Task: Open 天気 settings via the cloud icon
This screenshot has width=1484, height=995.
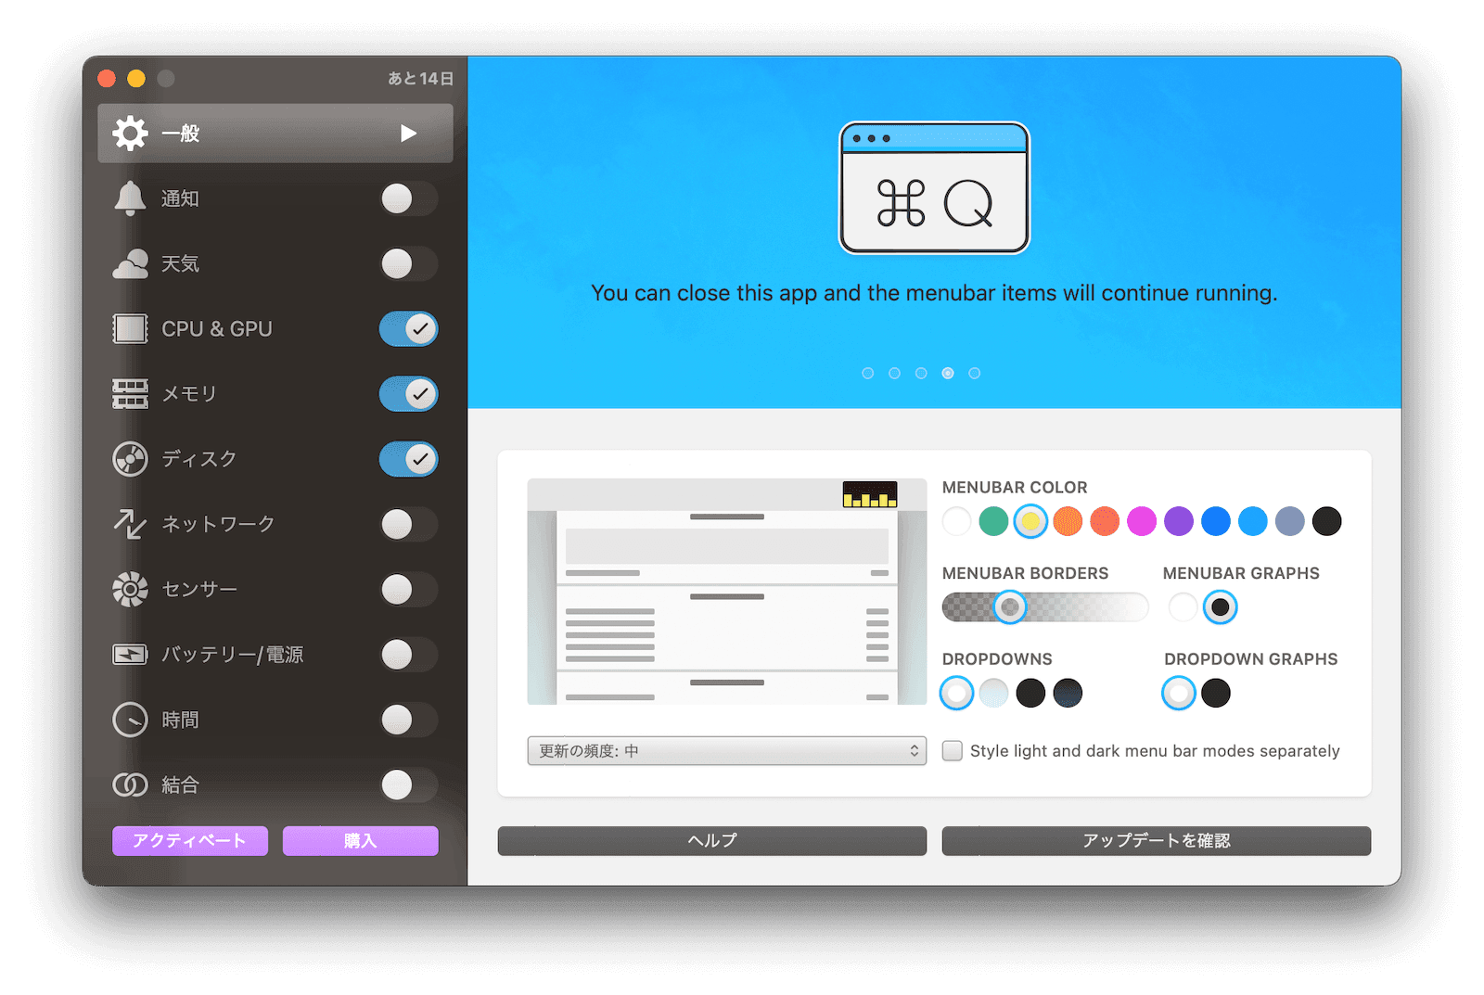Action: tap(130, 263)
